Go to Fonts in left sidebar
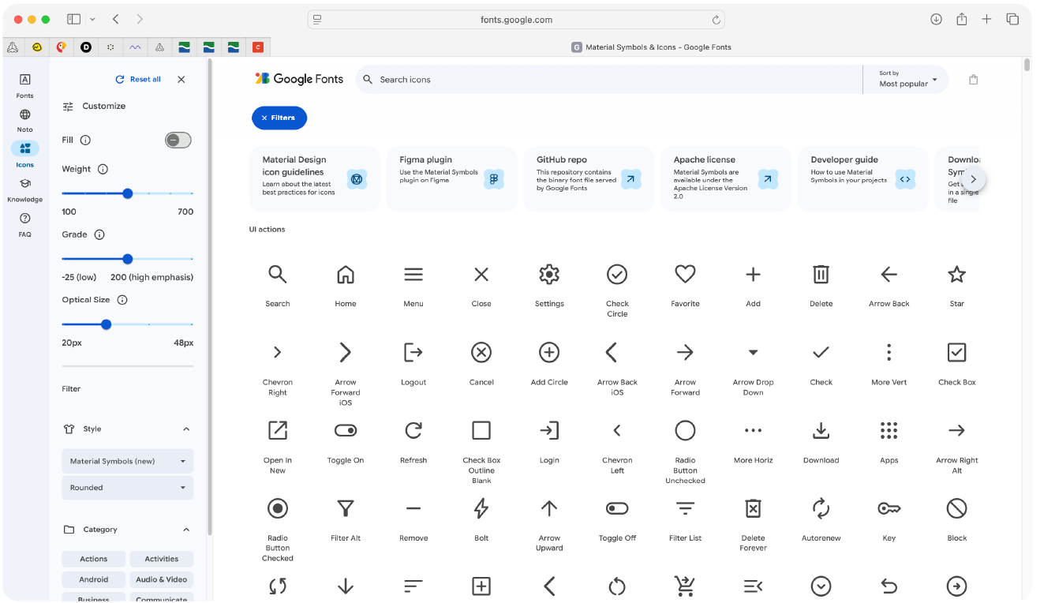Screen dimensions: 1055x603 tap(25, 85)
